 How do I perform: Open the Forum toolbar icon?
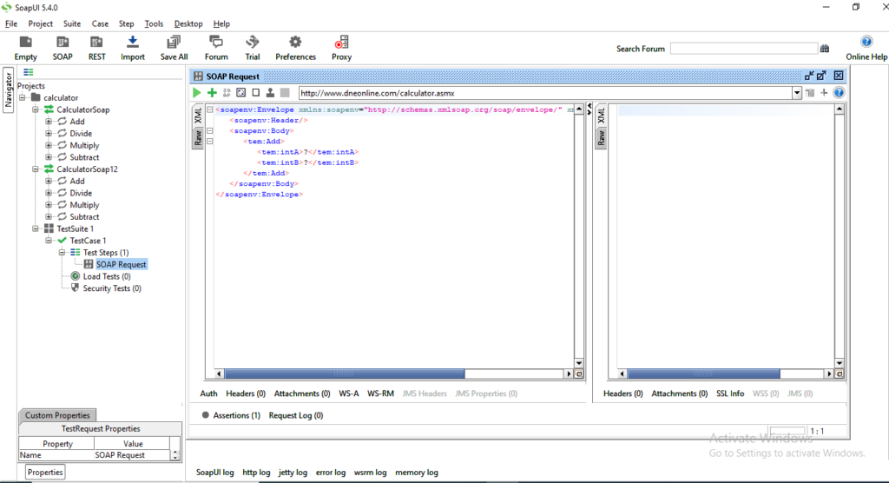pos(216,43)
